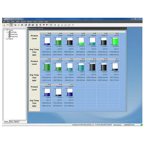Viewport: 144px width, 144px height.
Task: Click the Groups folder icon in tree
Action: pyautogui.click(x=7, y=30)
